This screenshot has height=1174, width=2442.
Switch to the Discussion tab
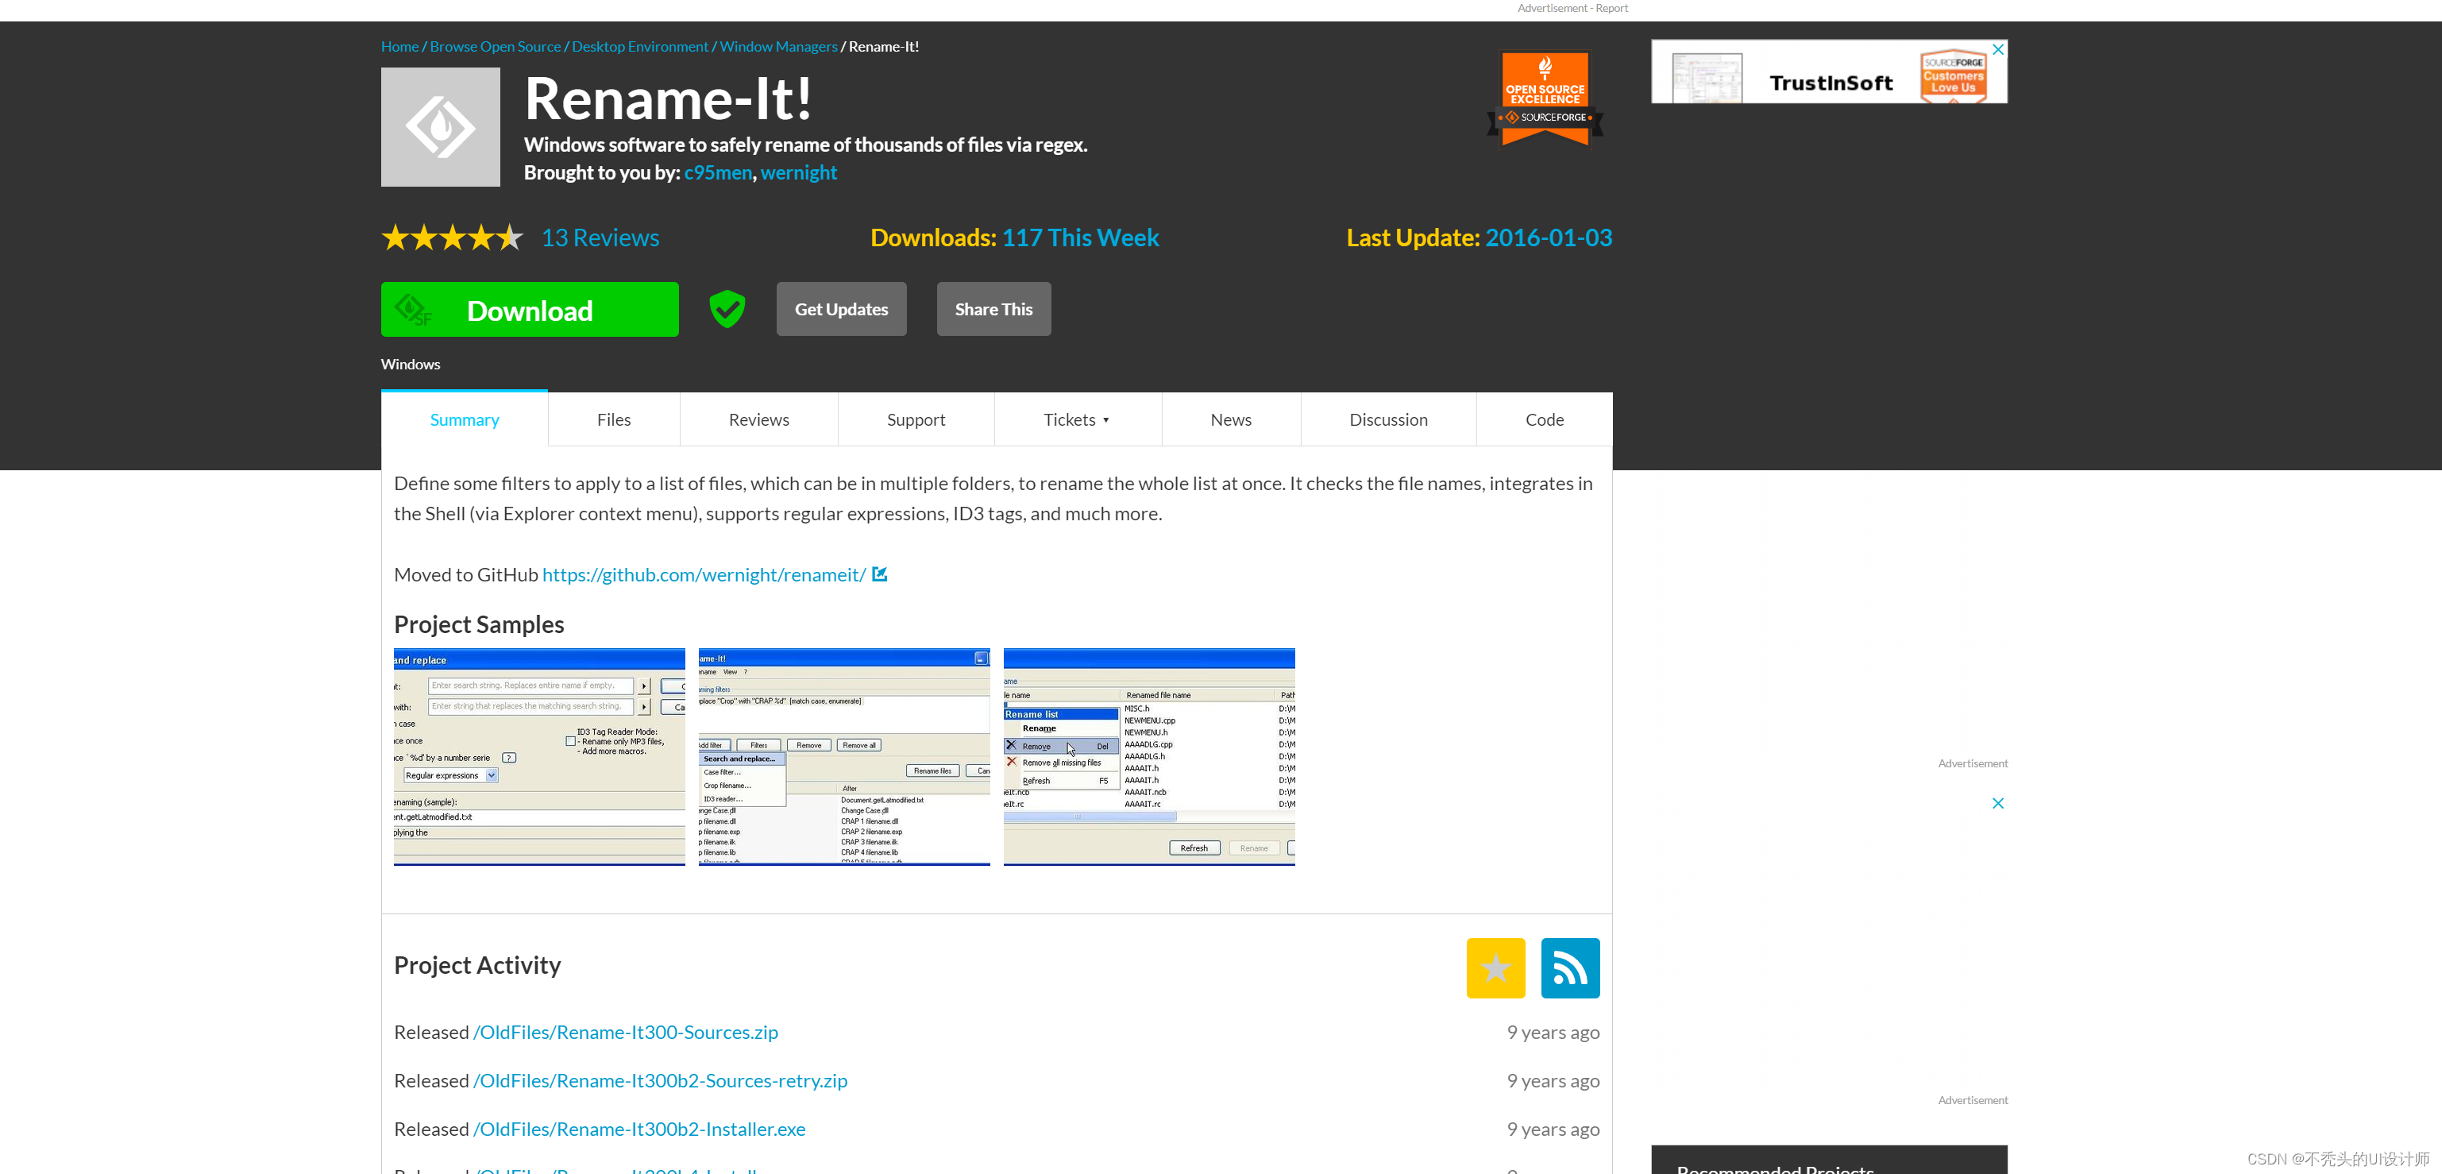[1388, 419]
